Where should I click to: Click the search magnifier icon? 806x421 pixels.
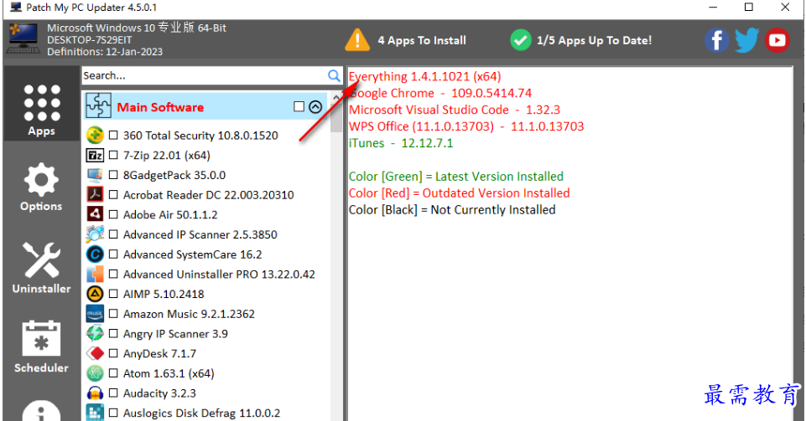coord(334,76)
